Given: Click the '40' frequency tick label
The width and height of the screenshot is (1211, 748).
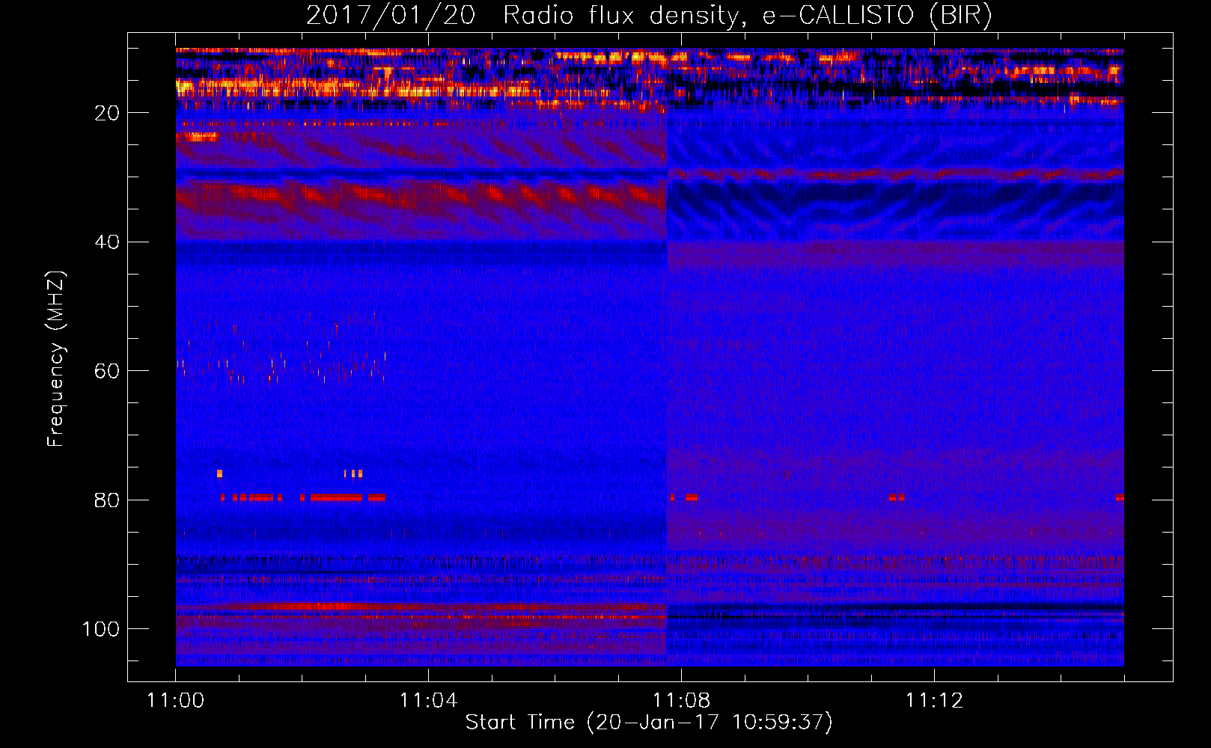Looking at the screenshot, I should (107, 242).
